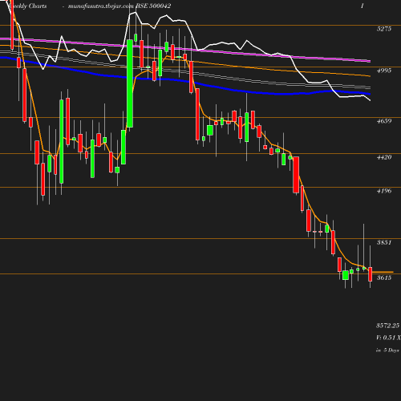
Task: Click the V: 0.51 X volume text
Action: tap(388, 338)
